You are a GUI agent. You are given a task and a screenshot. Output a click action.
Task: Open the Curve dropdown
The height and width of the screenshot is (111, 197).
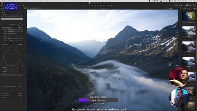click(15, 31)
